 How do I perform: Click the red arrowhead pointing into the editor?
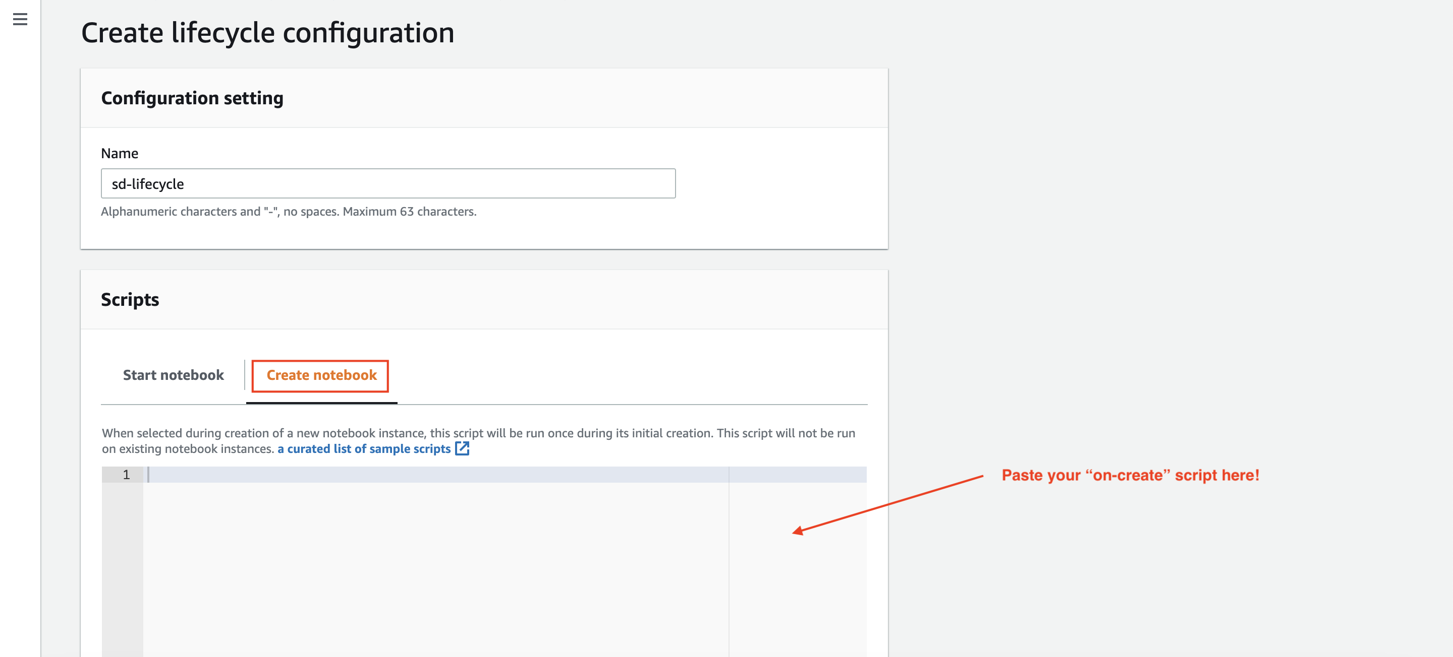(798, 531)
